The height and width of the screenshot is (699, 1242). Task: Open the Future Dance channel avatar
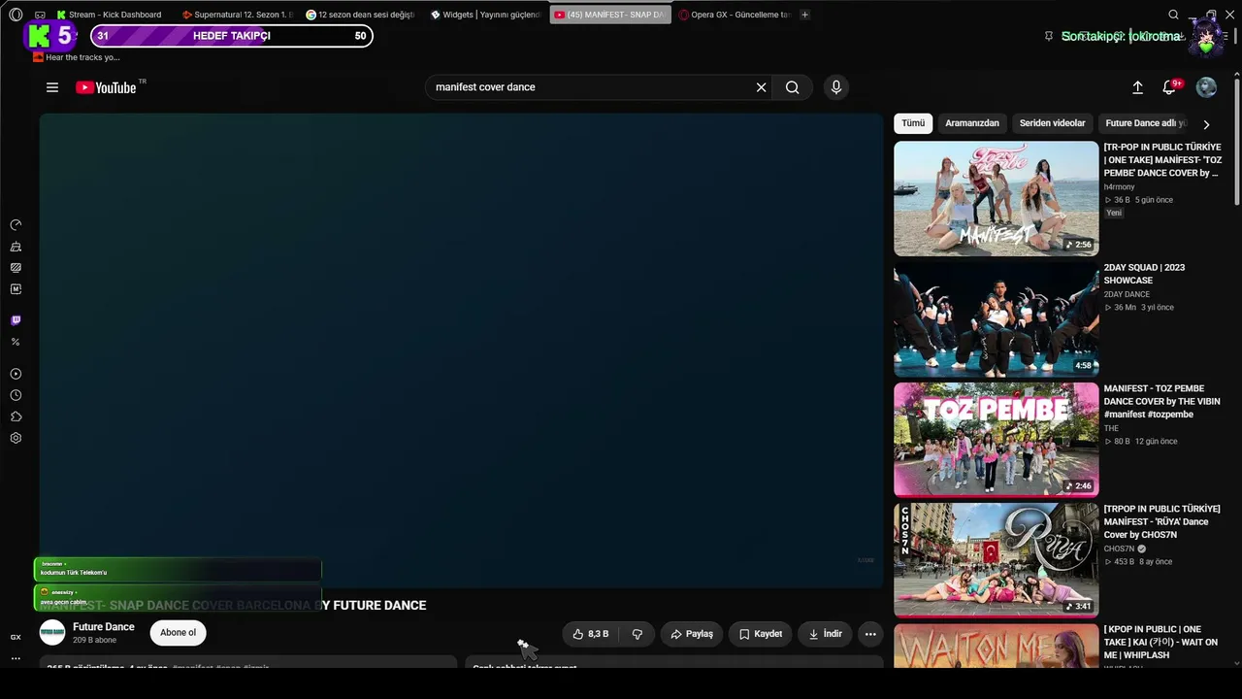52,633
